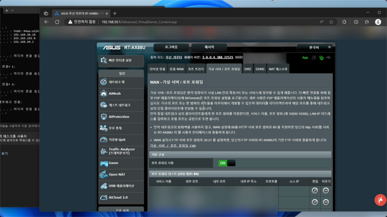Switch to the 포트 트리거 tab
Image resolution: width=387 pixels, height=217 pixels.
(196, 69)
